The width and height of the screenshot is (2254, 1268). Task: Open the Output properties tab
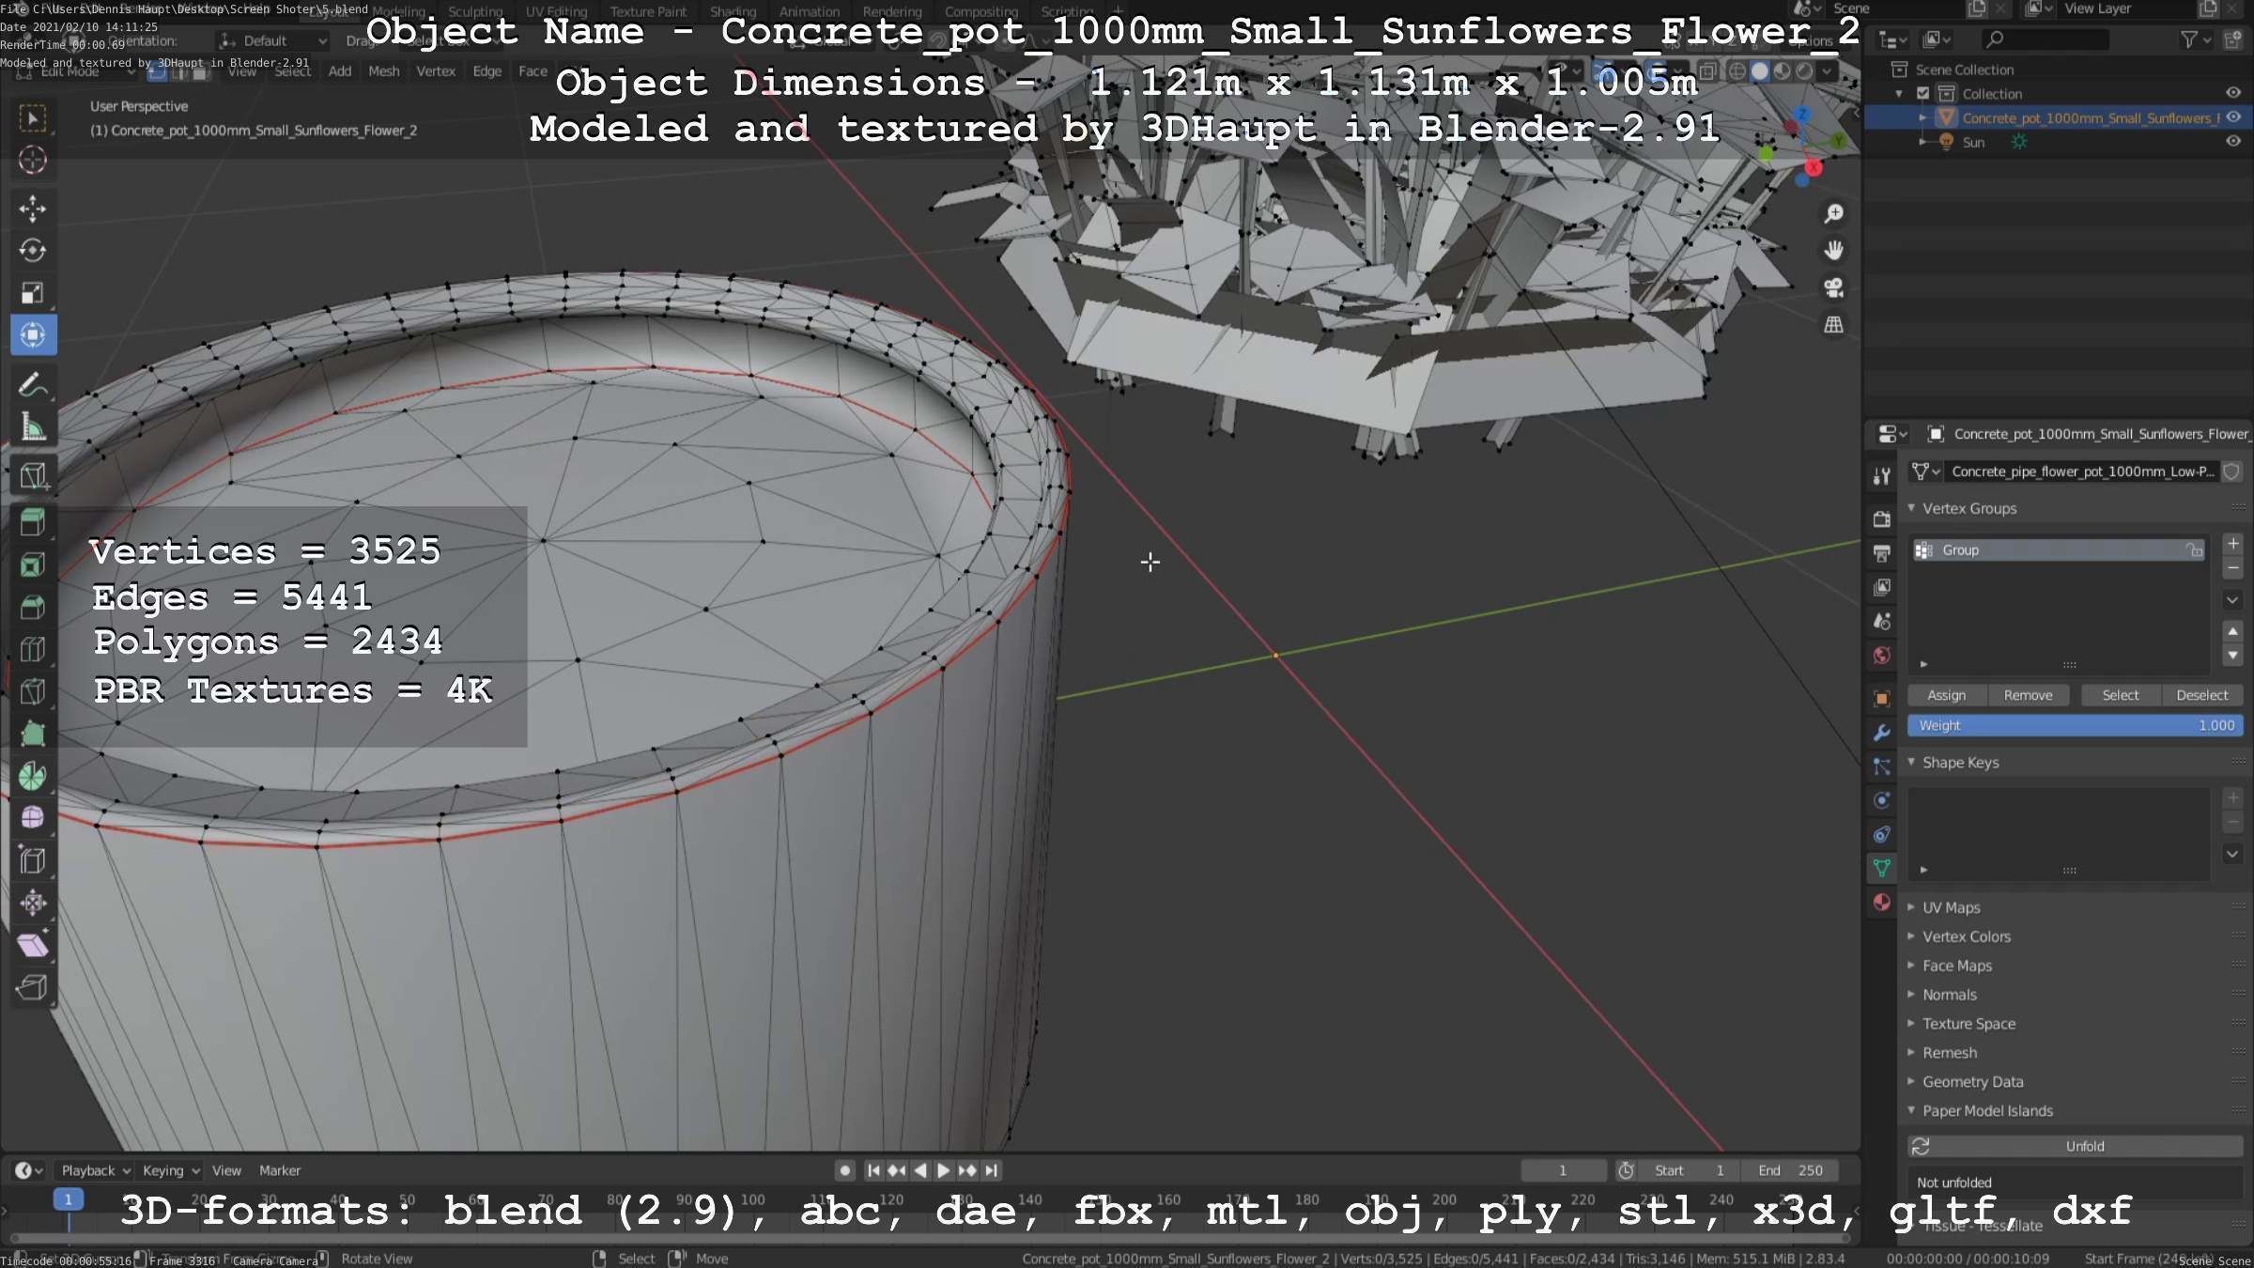tap(1881, 553)
